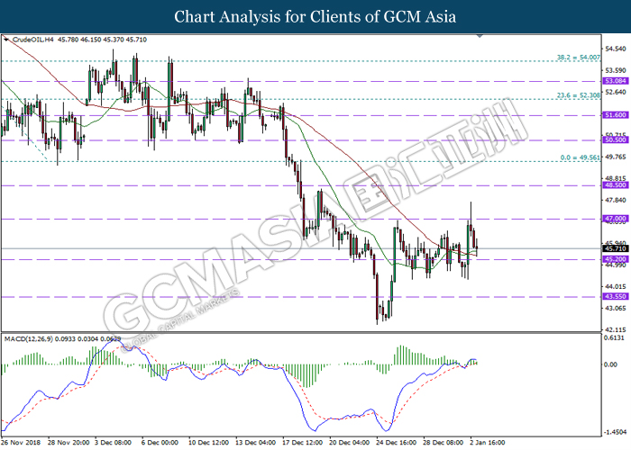631x450 pixels.
Task: Click the 54.540 price axis value
Action: pos(616,49)
